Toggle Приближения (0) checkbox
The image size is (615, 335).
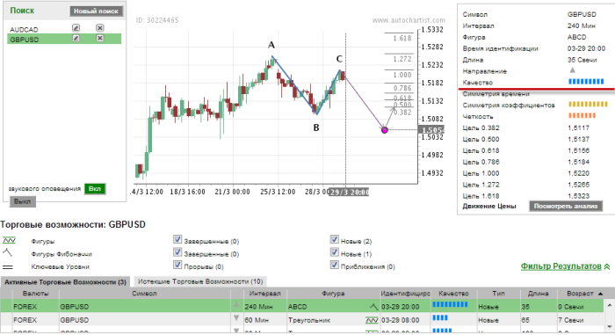click(x=334, y=265)
